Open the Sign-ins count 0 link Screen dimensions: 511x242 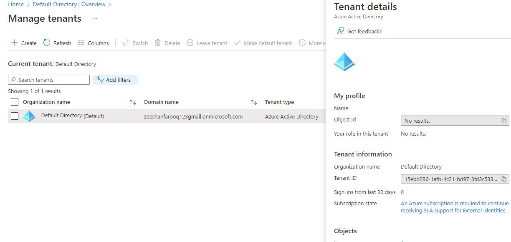click(402, 192)
